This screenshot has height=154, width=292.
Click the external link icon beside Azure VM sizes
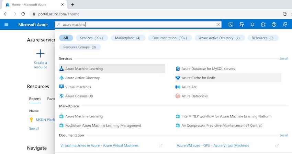click(x=277, y=146)
